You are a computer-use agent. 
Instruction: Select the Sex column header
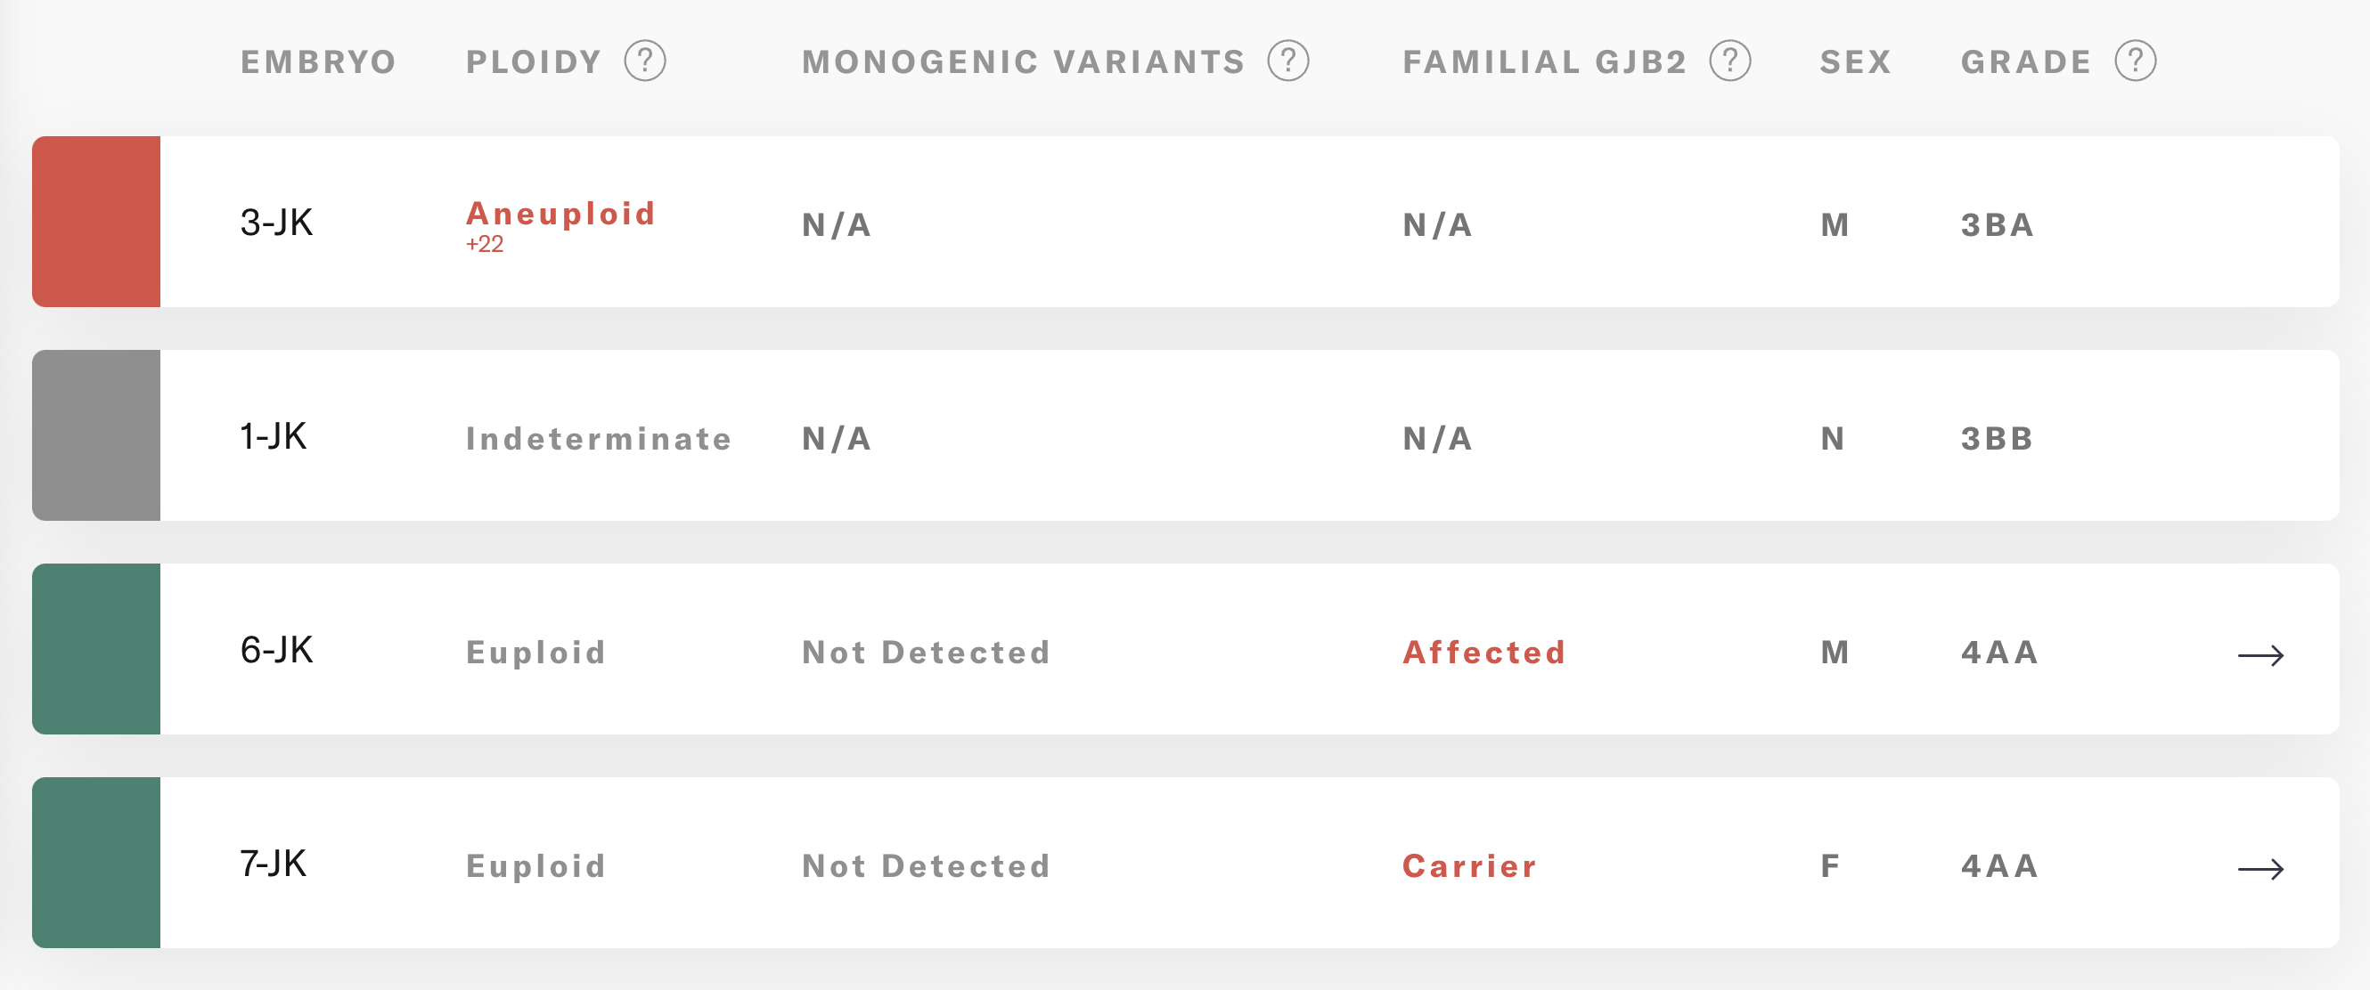tap(1855, 61)
